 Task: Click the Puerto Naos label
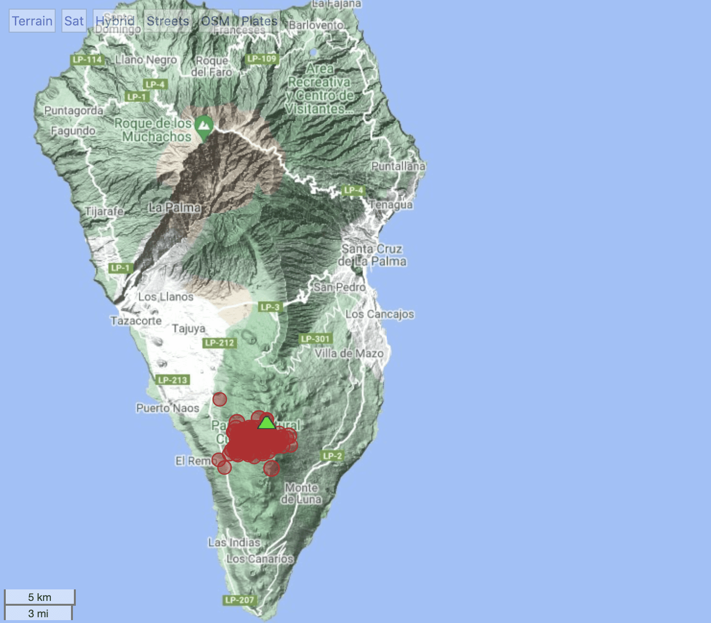[167, 408]
